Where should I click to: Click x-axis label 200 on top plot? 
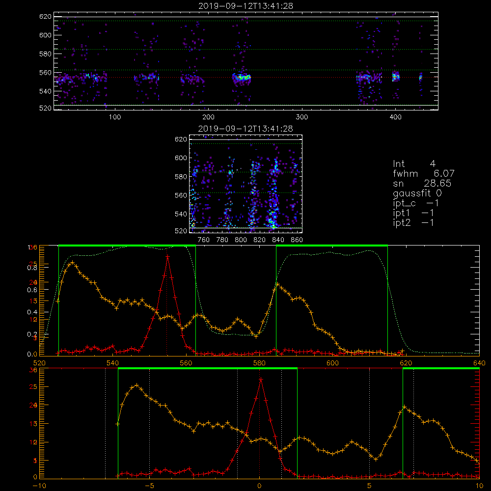(208, 117)
